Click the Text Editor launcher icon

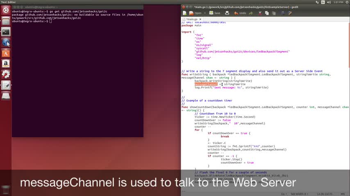[x=6, y=85]
